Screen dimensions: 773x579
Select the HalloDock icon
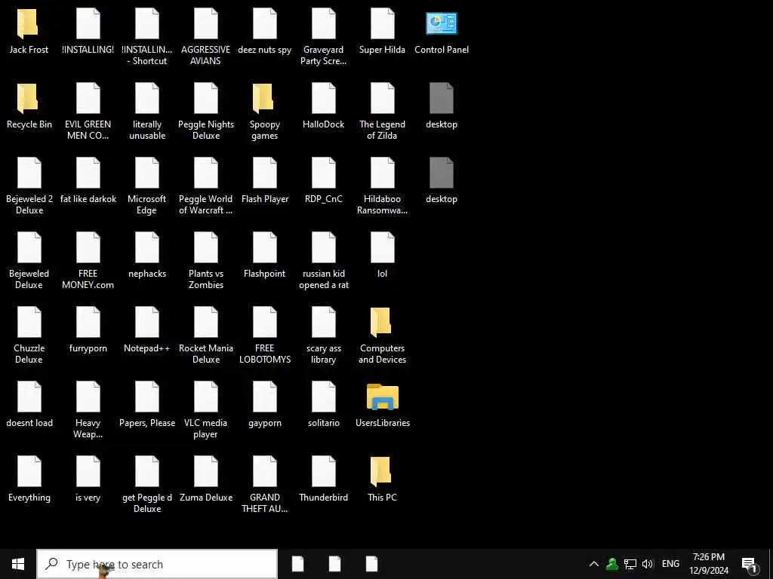(323, 99)
